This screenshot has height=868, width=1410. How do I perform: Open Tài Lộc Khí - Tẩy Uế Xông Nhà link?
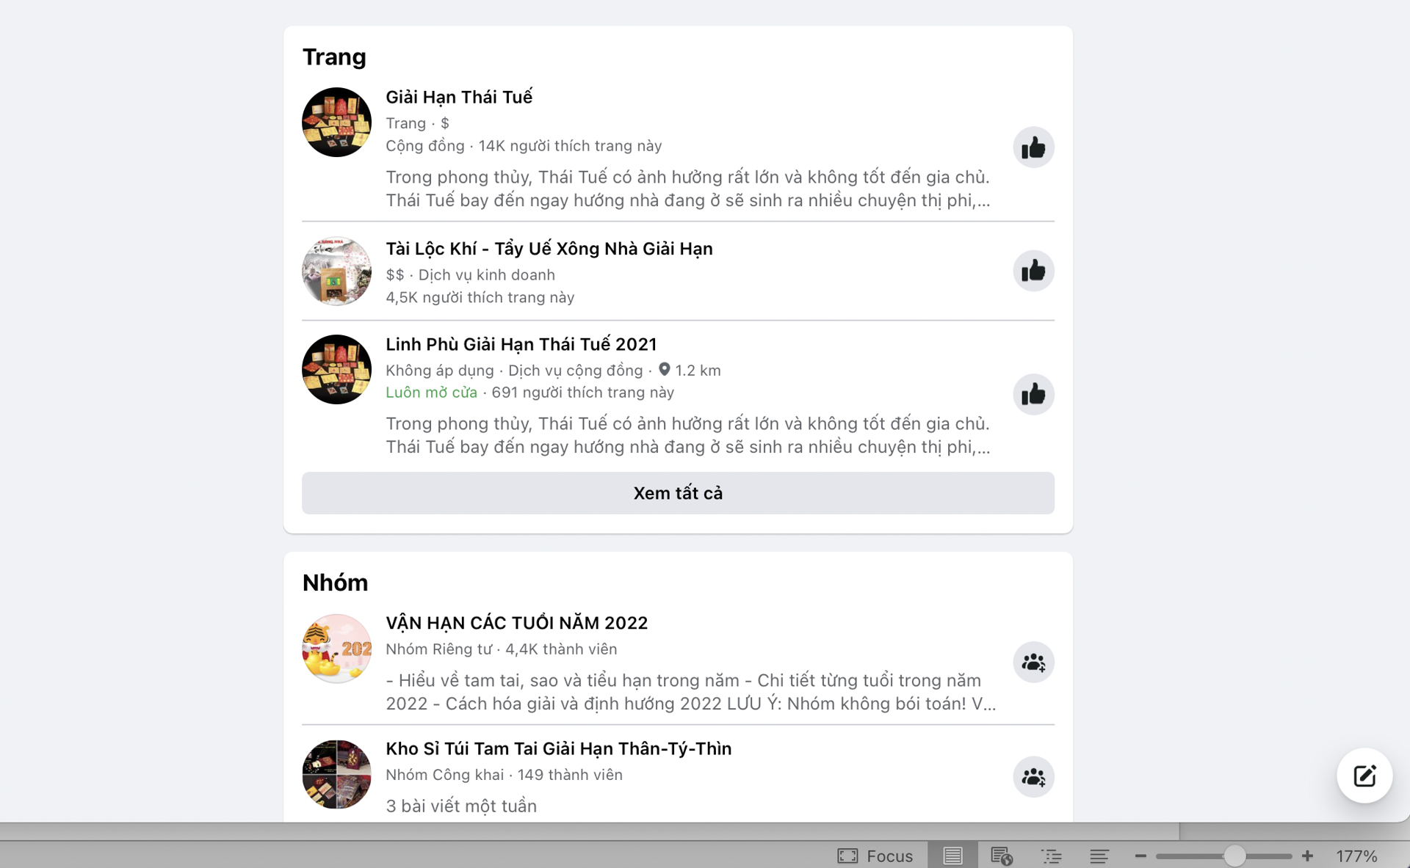[549, 249]
